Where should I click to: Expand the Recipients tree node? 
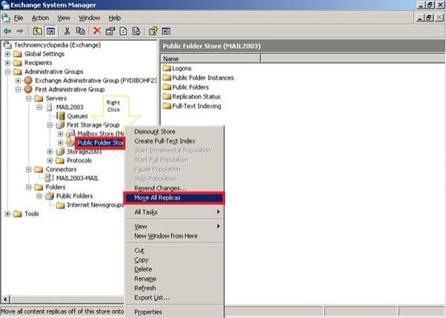(x=7, y=63)
